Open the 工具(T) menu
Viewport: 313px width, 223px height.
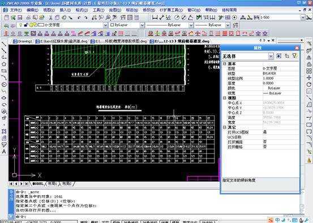(x=98, y=10)
